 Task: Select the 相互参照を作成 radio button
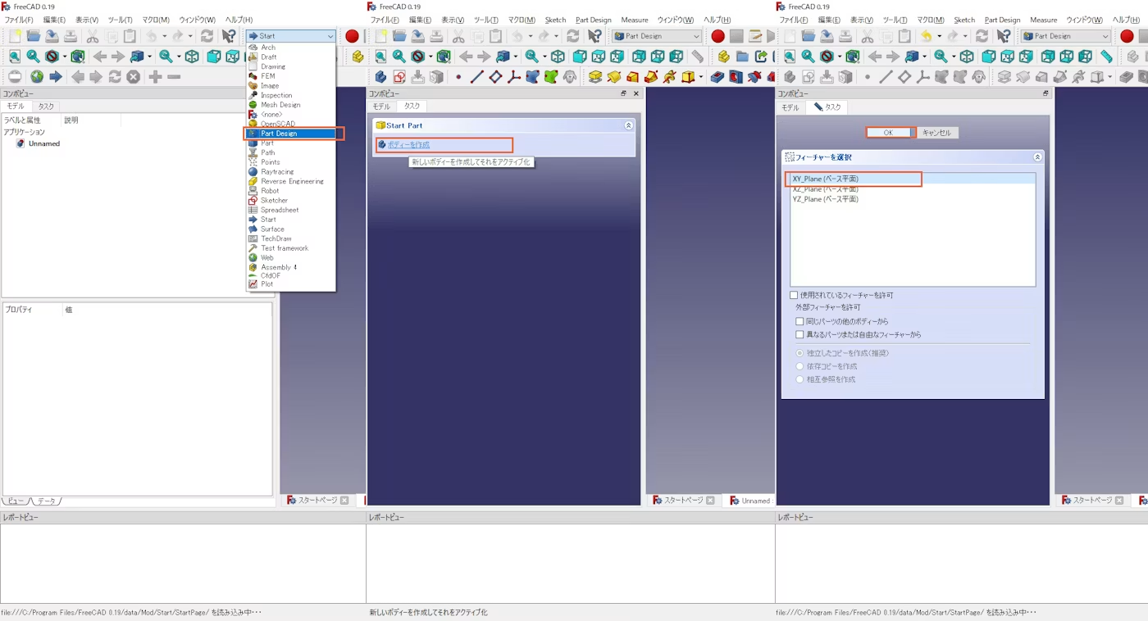click(800, 379)
